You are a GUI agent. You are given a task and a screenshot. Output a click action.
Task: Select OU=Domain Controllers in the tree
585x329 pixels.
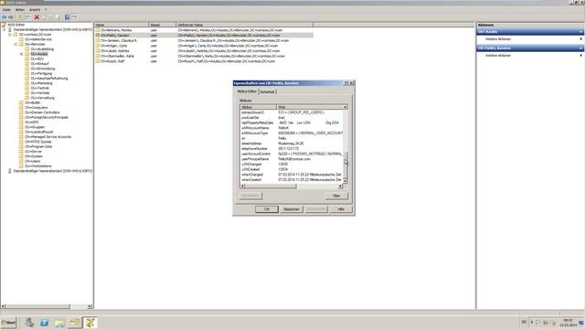pos(42,112)
